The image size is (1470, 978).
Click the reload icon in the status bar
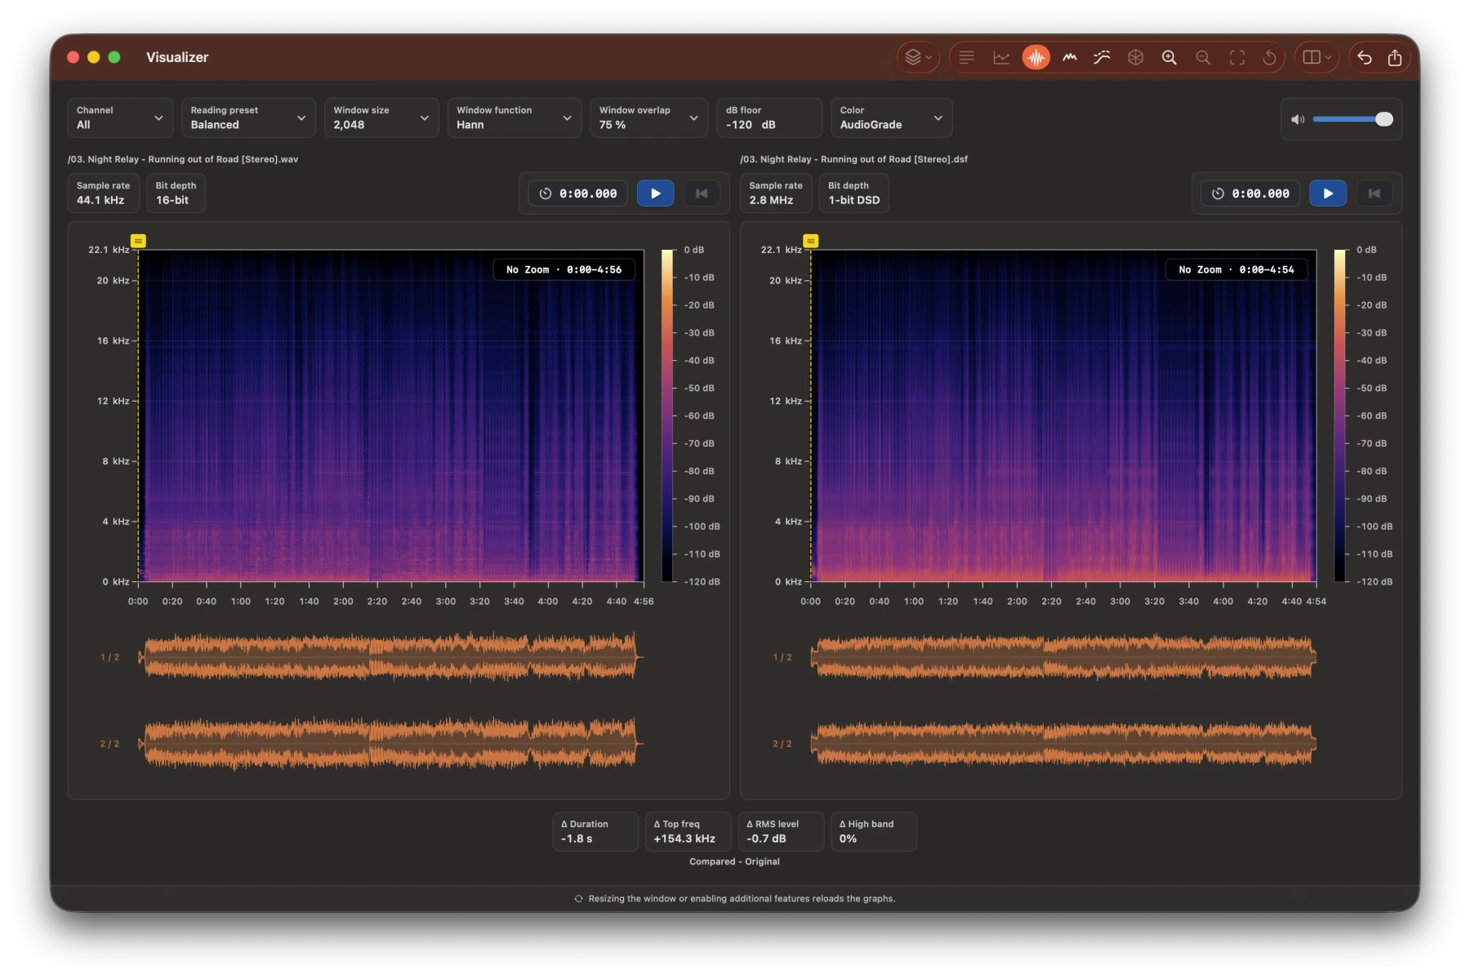579,899
